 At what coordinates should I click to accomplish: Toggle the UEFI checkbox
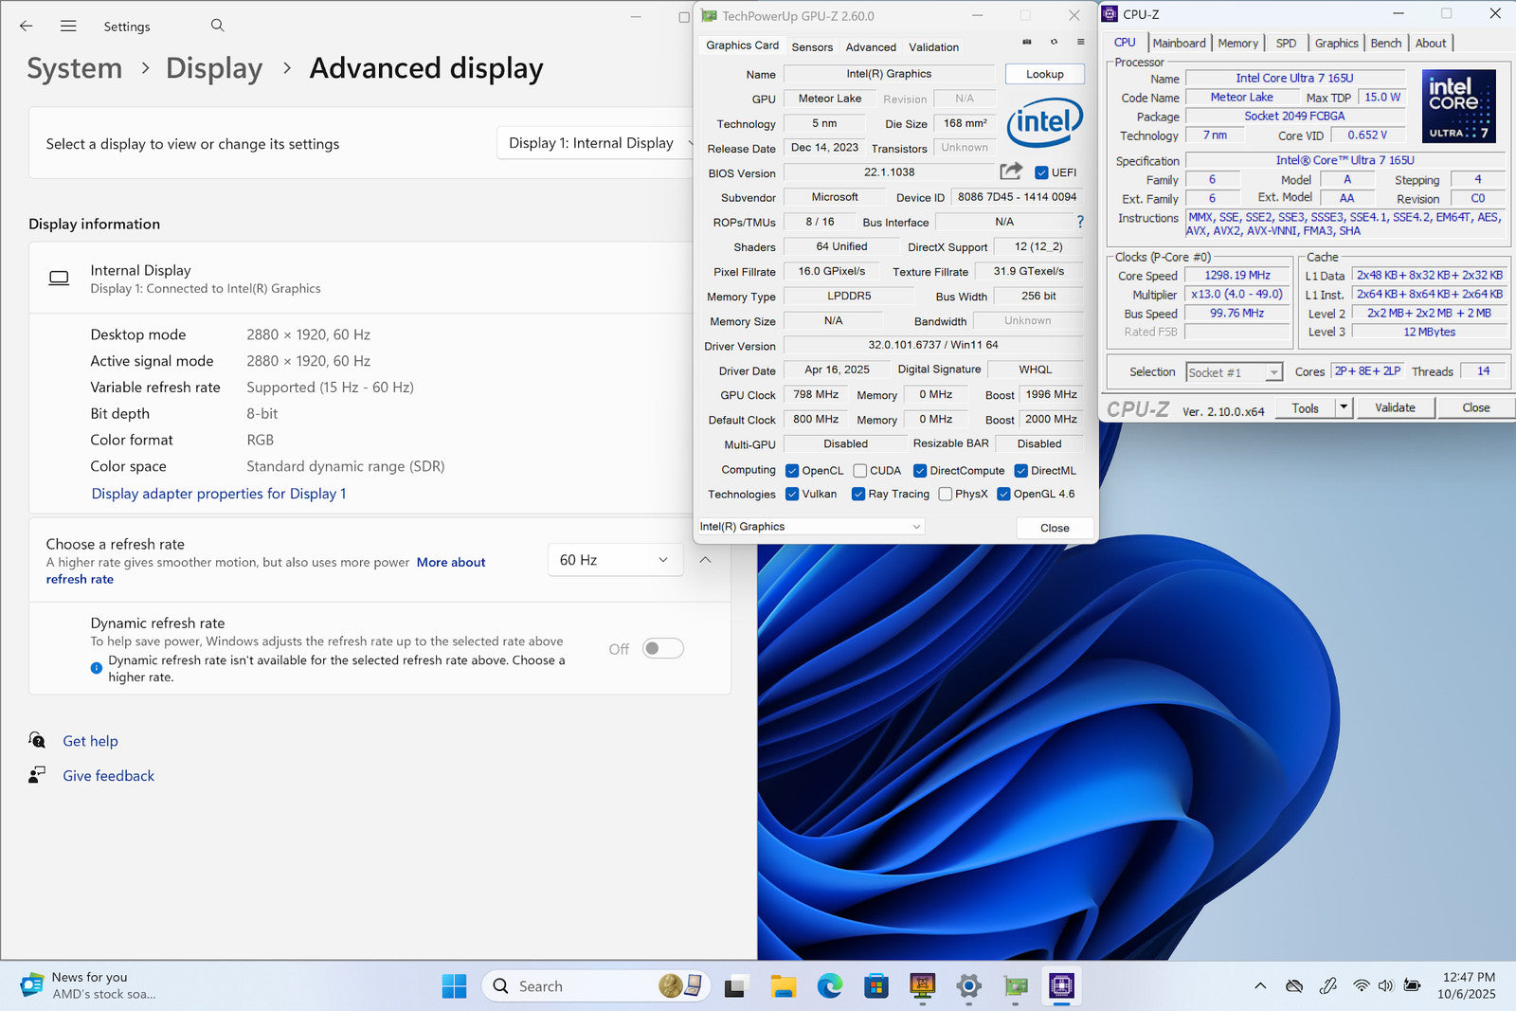point(1041,172)
